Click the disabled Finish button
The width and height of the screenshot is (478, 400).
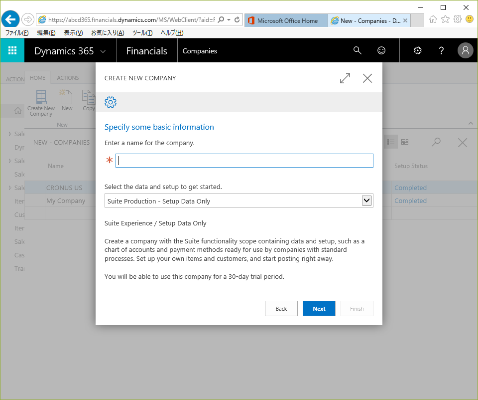357,308
